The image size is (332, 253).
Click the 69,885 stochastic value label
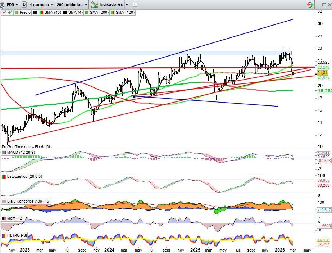point(323,181)
